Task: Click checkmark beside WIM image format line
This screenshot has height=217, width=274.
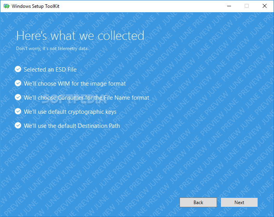Action: point(18,83)
